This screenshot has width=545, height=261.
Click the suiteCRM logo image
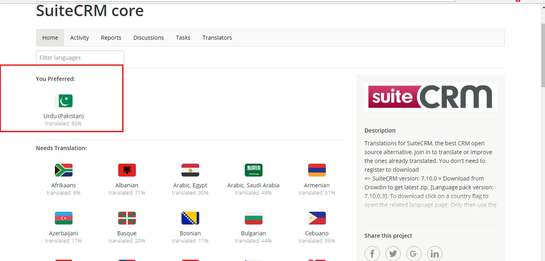(430, 97)
